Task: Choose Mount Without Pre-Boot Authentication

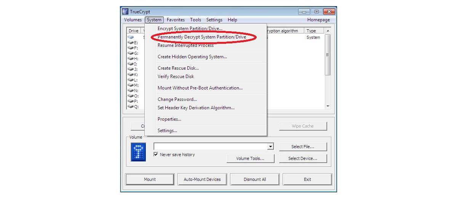Action: 200,88
